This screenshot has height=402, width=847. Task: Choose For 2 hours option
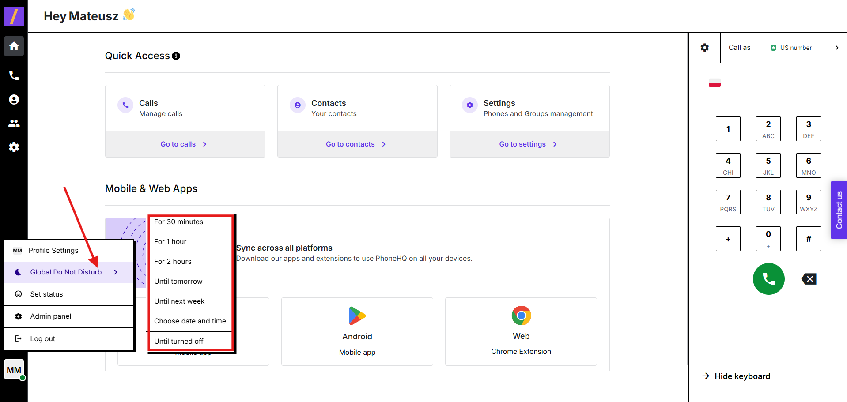click(190, 262)
